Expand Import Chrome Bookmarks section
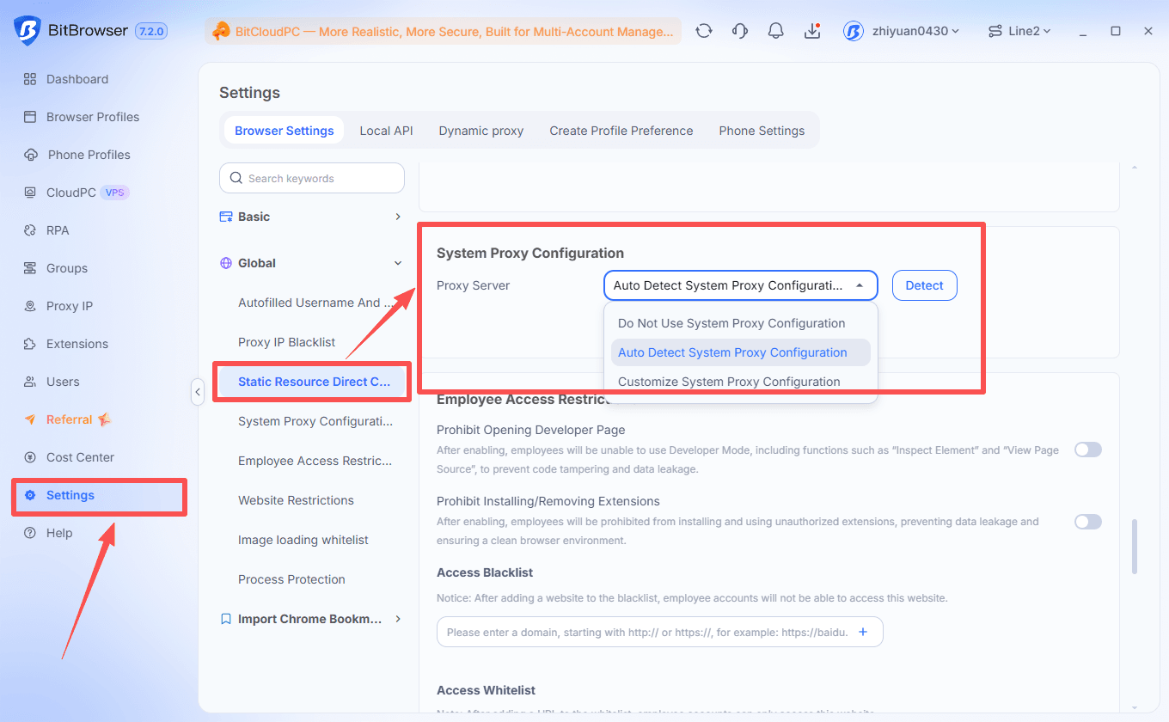 [312, 619]
